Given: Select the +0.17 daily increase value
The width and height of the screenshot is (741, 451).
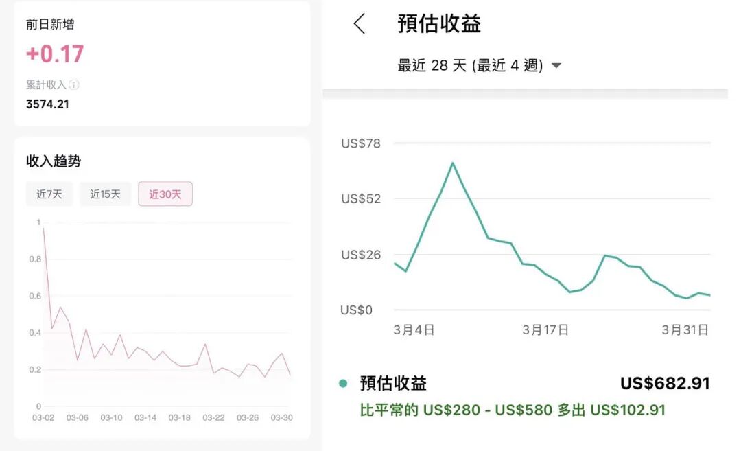Looking at the screenshot, I should [55, 54].
